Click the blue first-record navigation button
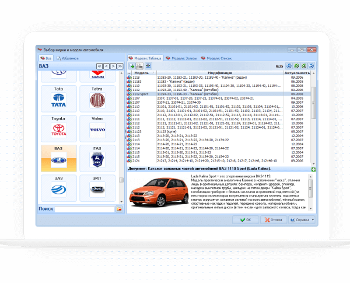 pos(289,66)
